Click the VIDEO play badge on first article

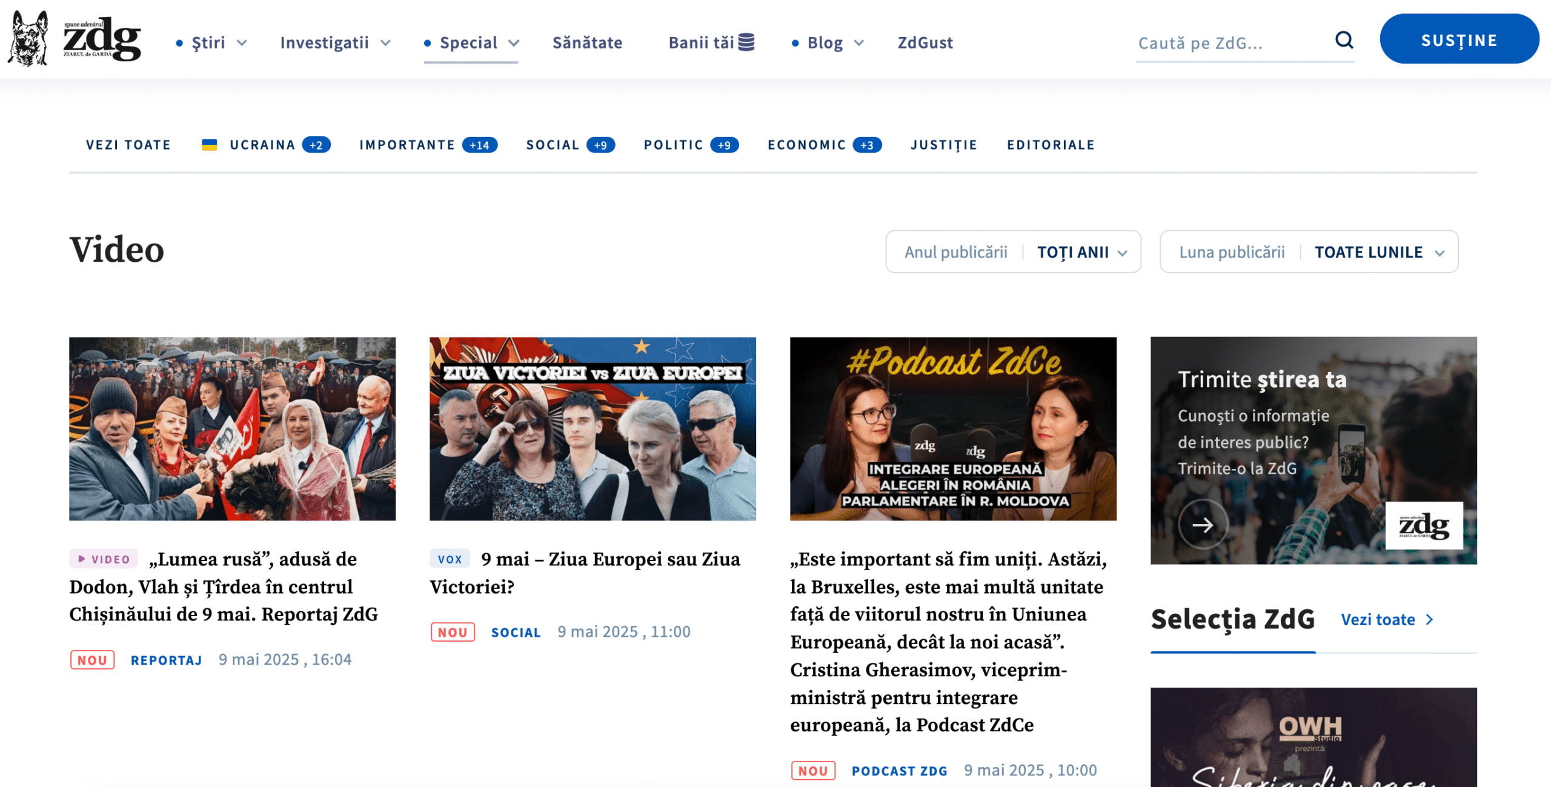(104, 559)
